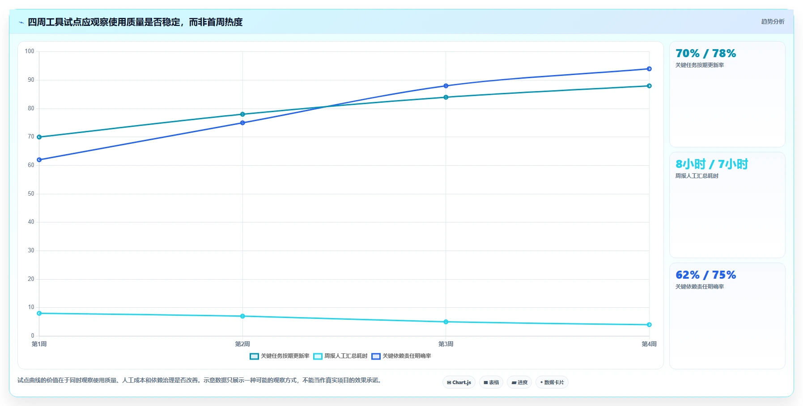Click the 62% / 75% value in the KPI card
Image resolution: width=803 pixels, height=406 pixels.
705,275
